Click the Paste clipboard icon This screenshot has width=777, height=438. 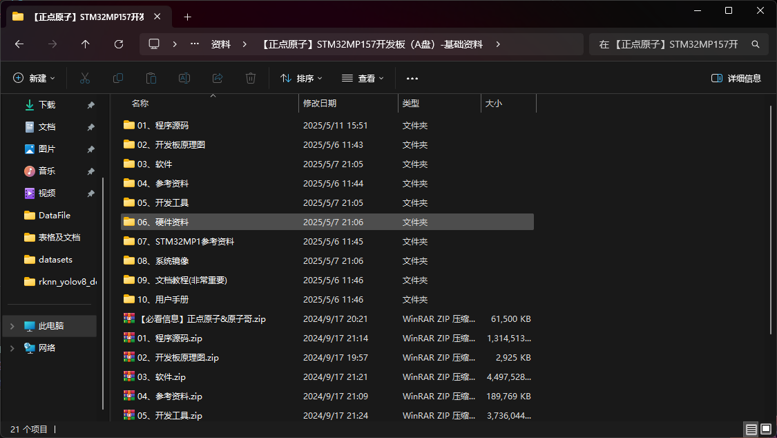click(x=151, y=78)
